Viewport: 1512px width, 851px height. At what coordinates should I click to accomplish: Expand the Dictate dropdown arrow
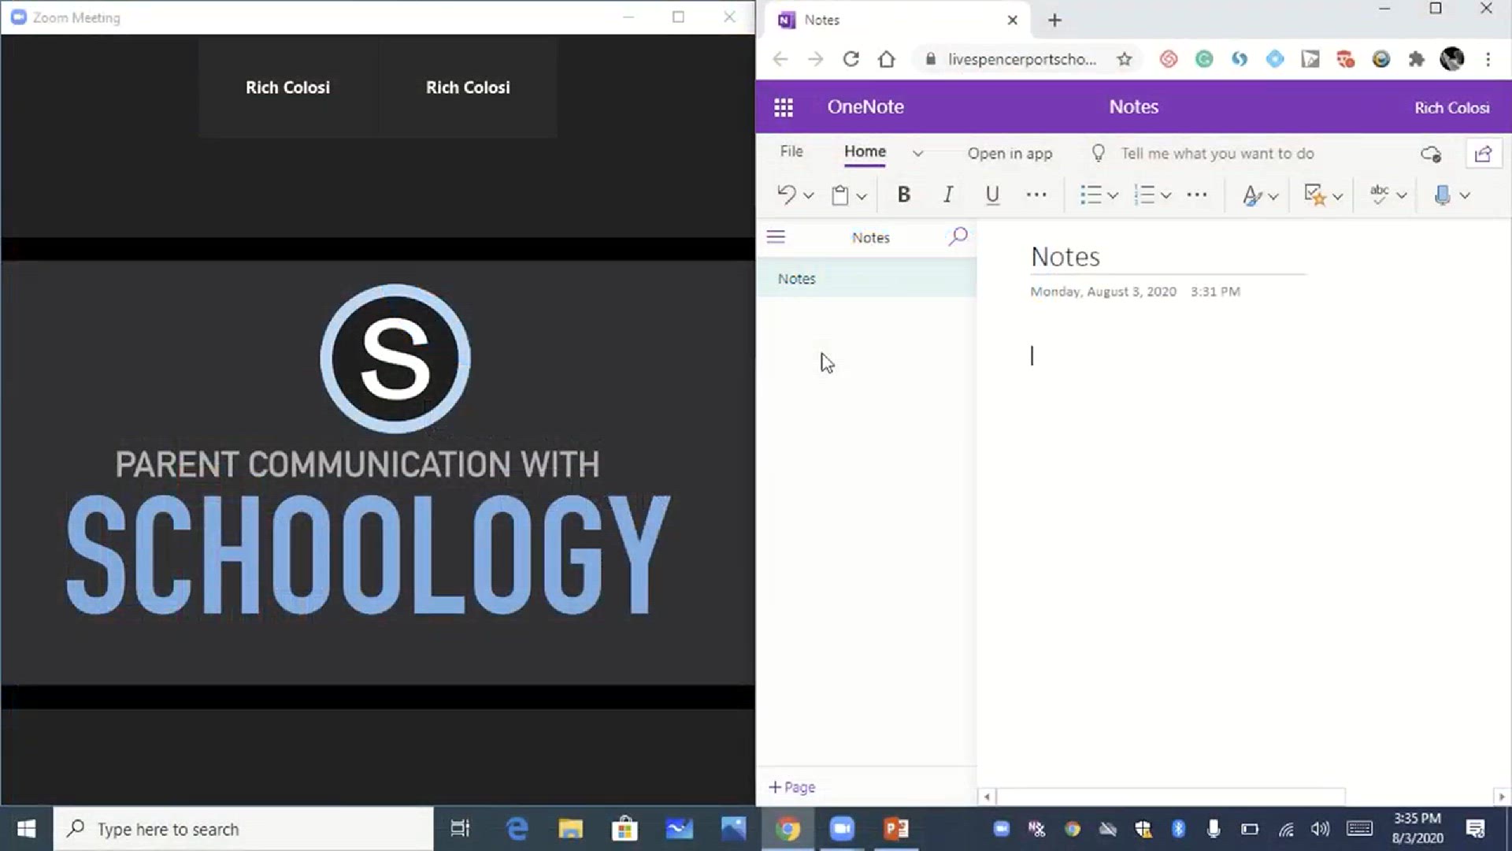tap(1465, 196)
